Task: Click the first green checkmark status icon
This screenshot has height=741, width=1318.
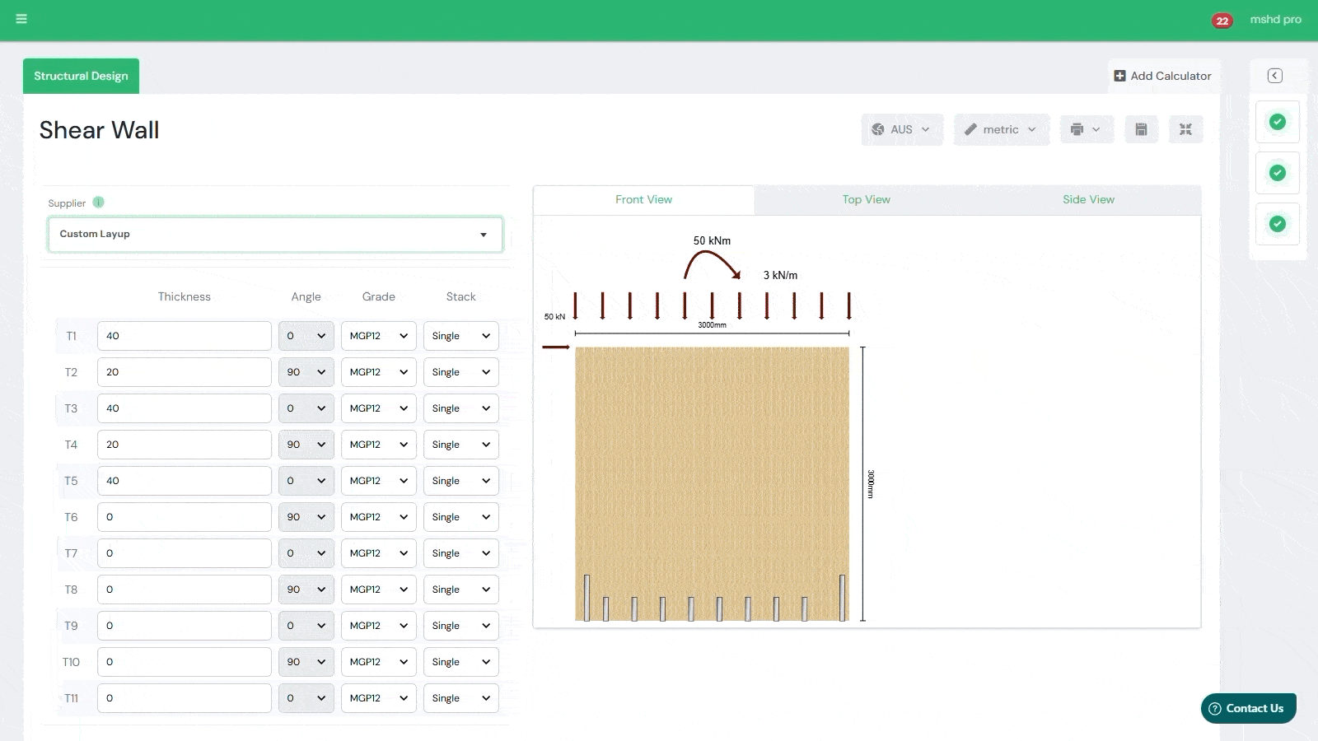Action: click(1277, 122)
